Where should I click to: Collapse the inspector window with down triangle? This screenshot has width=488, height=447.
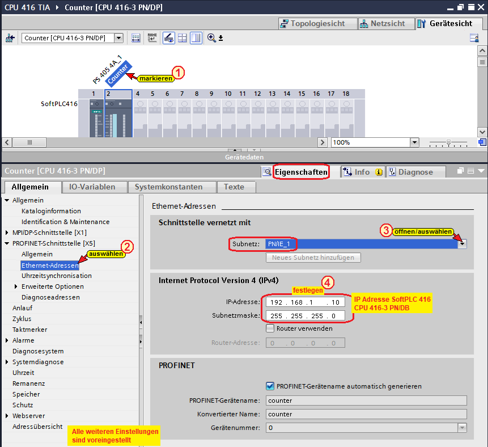481,171
